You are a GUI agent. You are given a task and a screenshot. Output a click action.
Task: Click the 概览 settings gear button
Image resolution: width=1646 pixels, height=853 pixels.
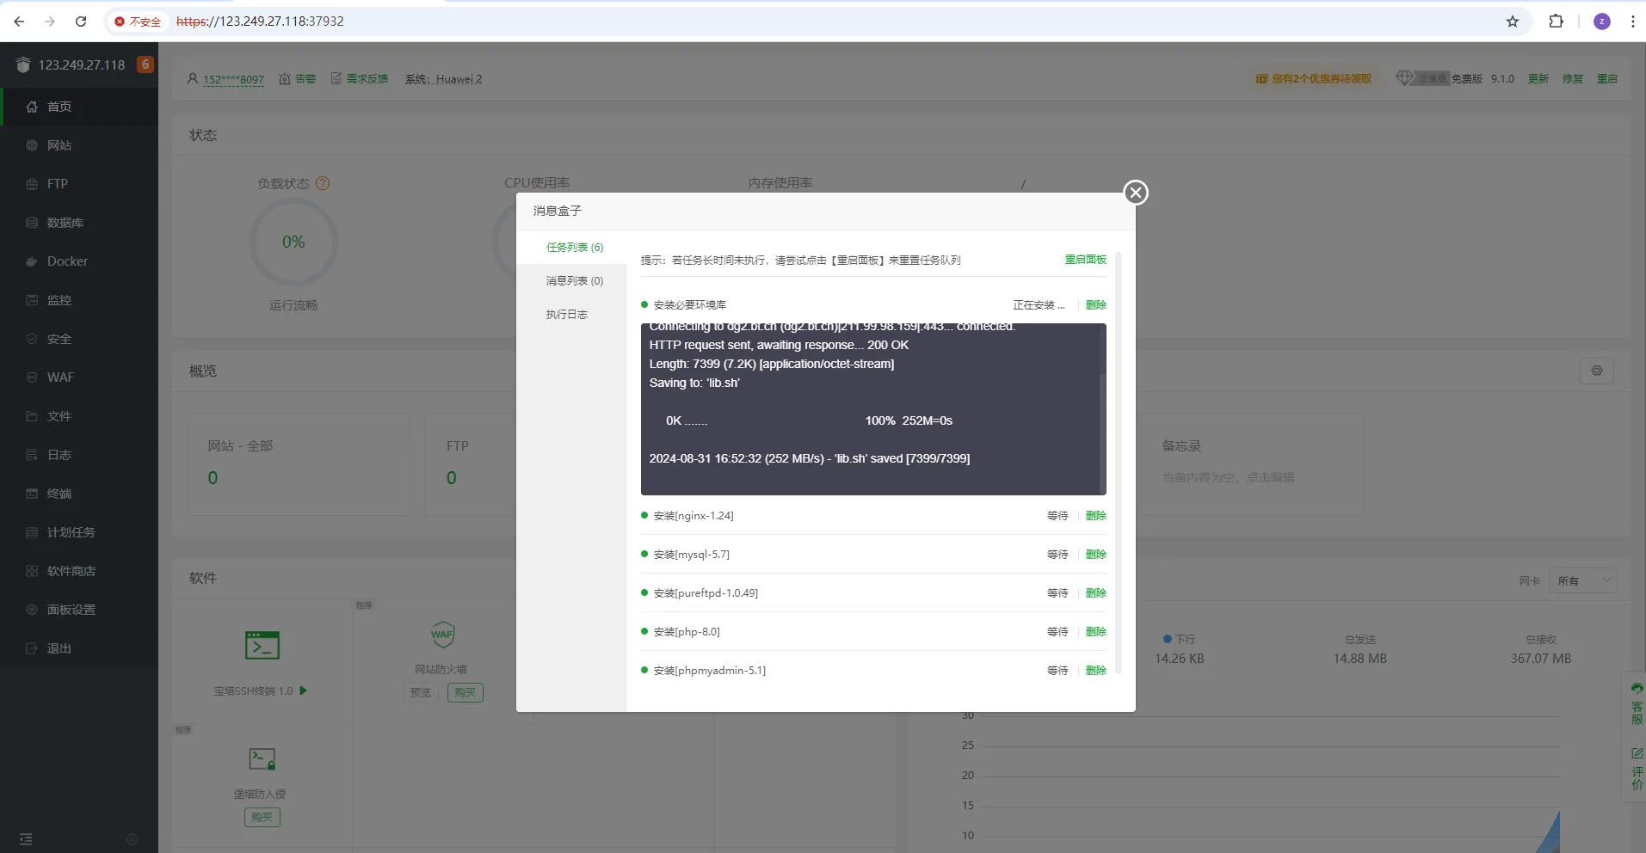[x=1597, y=371]
